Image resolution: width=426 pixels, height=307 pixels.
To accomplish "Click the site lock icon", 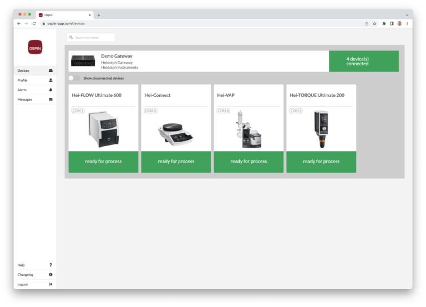I will click(43, 24).
